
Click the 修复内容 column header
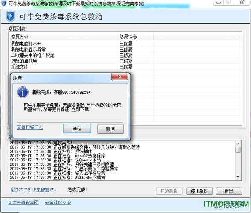(x=63, y=37)
